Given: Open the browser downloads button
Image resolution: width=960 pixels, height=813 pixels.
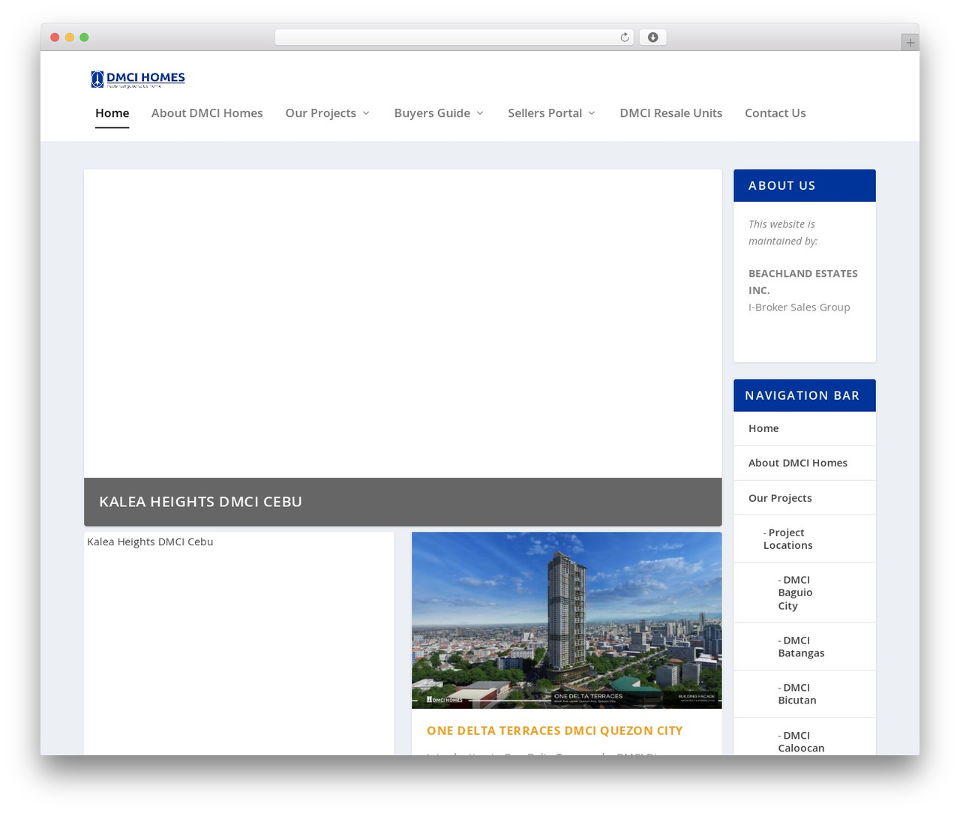Looking at the screenshot, I should pyautogui.click(x=652, y=37).
